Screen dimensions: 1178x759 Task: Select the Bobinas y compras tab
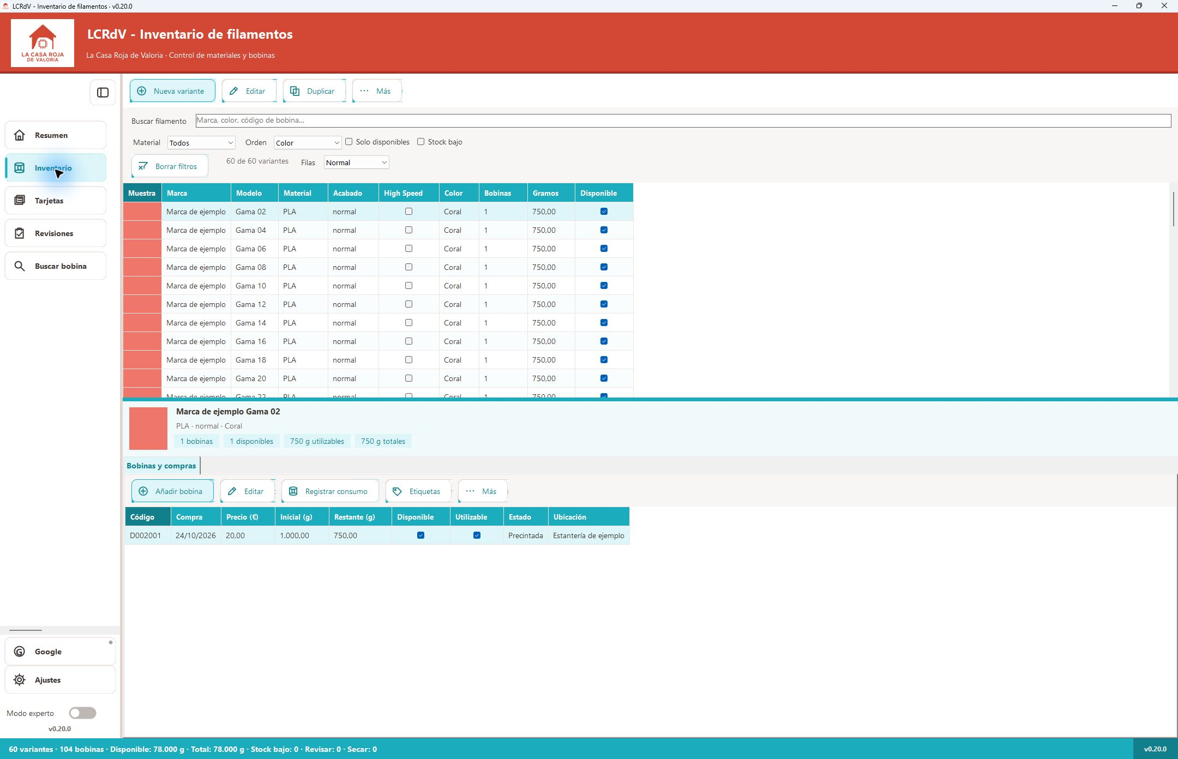[161, 466]
